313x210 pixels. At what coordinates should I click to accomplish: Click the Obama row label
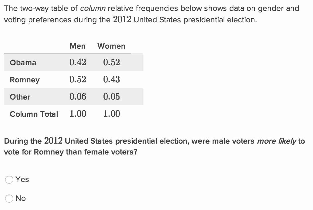tap(23, 63)
